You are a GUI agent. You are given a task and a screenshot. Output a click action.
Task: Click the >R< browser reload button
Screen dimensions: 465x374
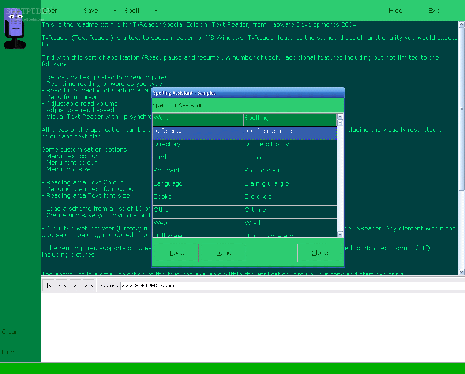[x=62, y=285]
